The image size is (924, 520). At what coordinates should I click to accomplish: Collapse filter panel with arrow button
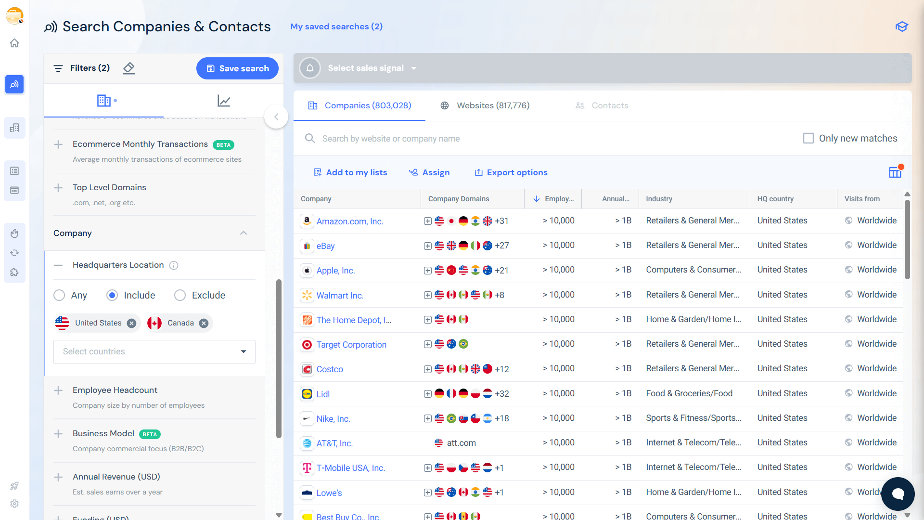click(276, 117)
